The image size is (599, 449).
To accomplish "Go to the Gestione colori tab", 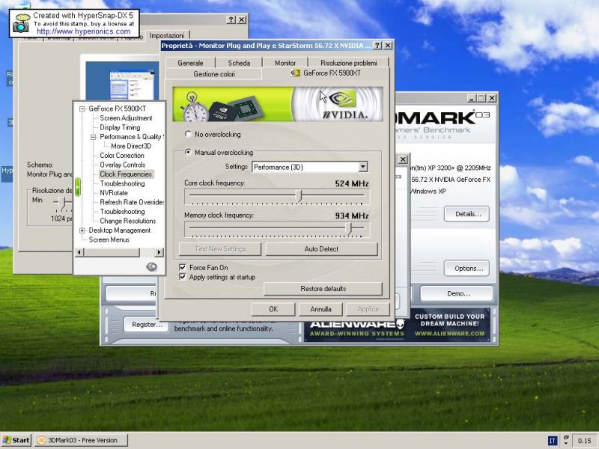I will (214, 74).
